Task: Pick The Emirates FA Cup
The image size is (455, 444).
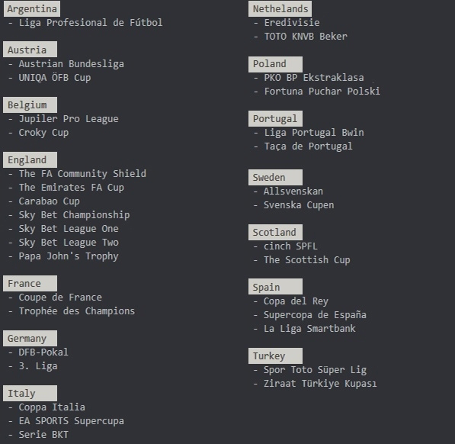Action: (x=72, y=188)
